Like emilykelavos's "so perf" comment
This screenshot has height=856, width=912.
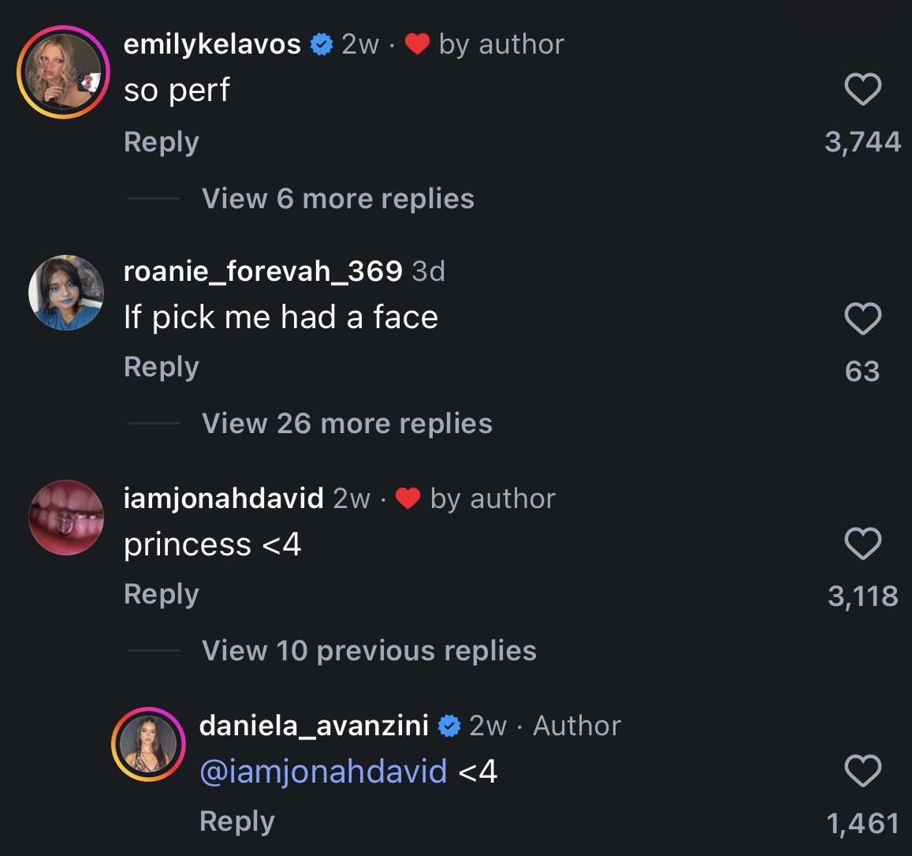(x=862, y=89)
